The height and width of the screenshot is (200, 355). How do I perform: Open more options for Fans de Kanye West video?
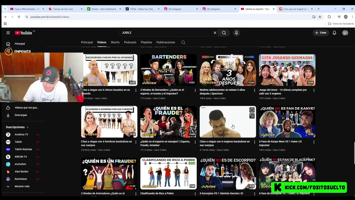314,142
